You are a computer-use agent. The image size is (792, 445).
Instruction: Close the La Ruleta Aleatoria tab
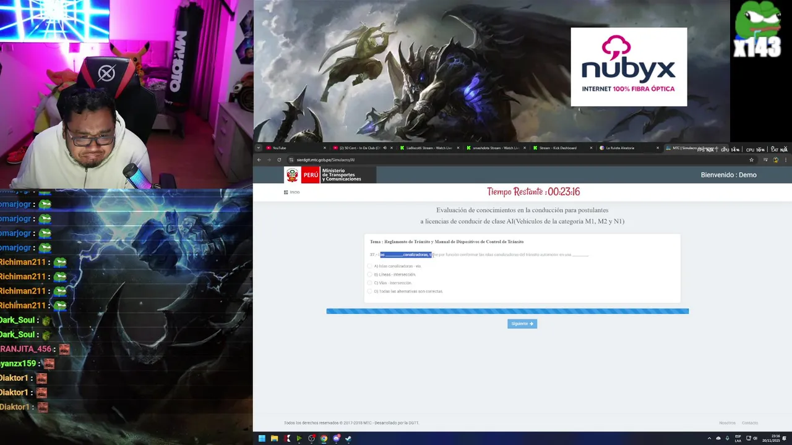(658, 148)
